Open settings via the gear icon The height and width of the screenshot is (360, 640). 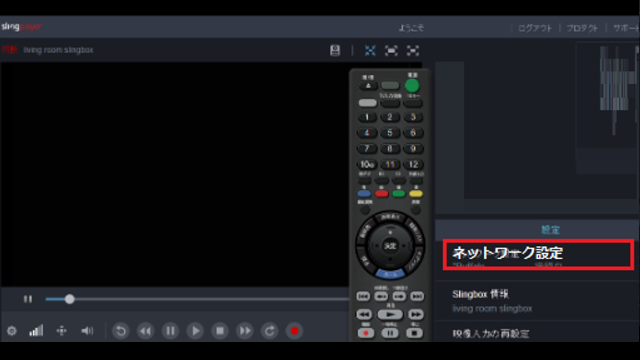tap(12, 331)
